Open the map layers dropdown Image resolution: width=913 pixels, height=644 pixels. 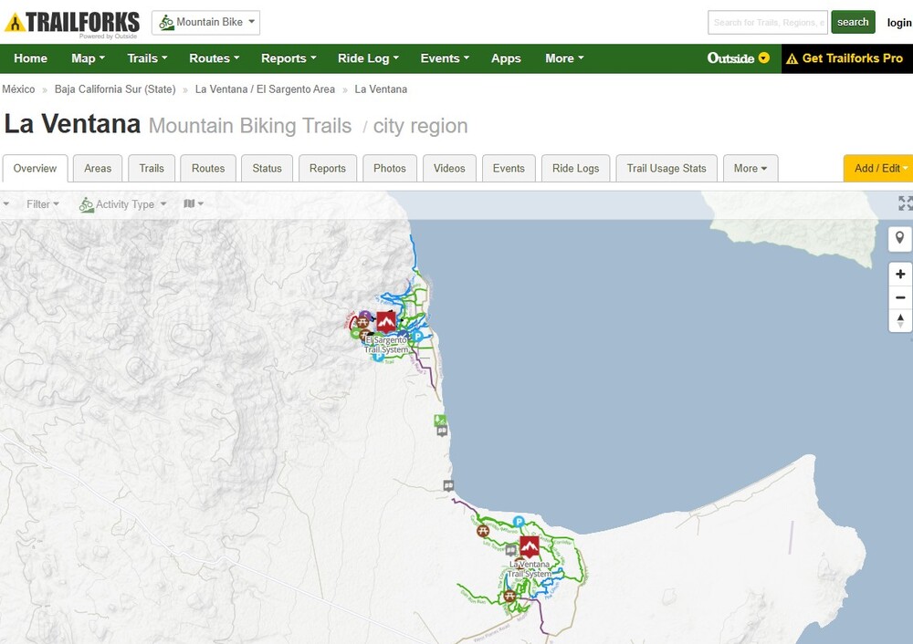coord(194,204)
